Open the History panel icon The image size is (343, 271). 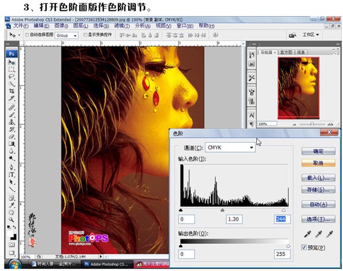252,55
